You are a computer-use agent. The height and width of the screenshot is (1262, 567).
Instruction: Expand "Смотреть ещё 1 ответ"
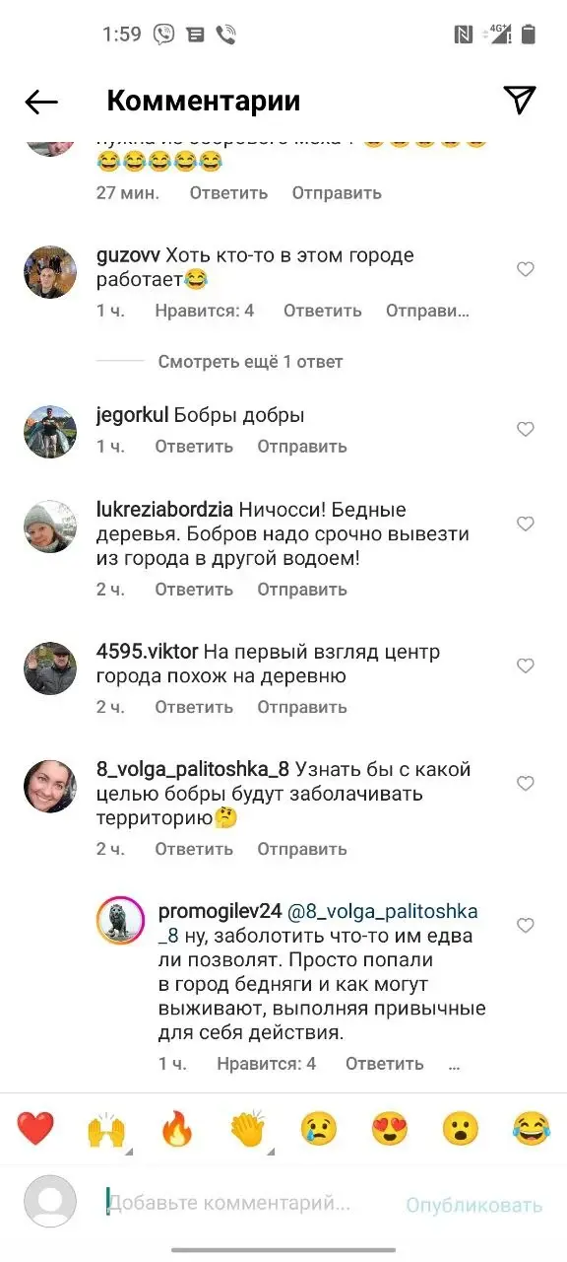(x=251, y=362)
